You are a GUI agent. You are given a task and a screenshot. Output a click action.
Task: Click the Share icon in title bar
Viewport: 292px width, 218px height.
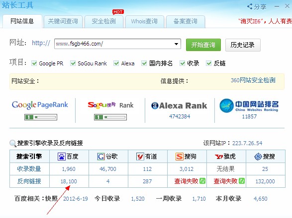click(x=250, y=6)
